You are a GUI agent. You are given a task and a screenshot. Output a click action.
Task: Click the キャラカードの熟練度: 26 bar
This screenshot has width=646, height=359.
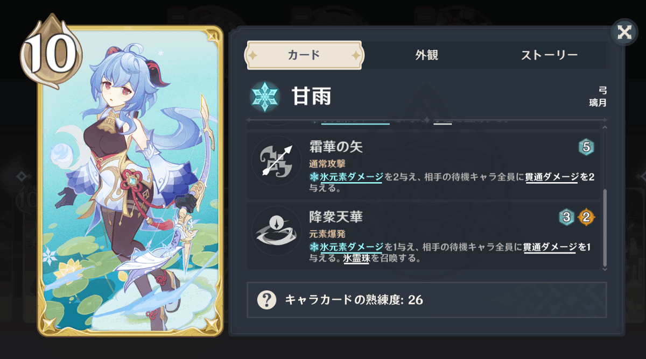pos(426,299)
